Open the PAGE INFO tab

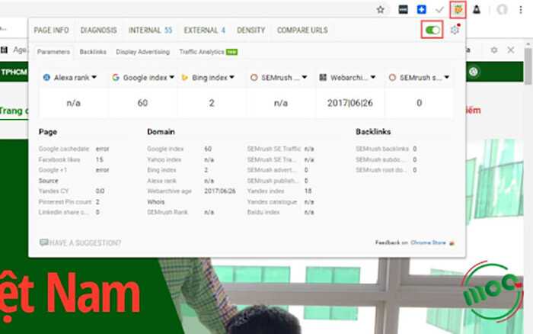click(51, 31)
